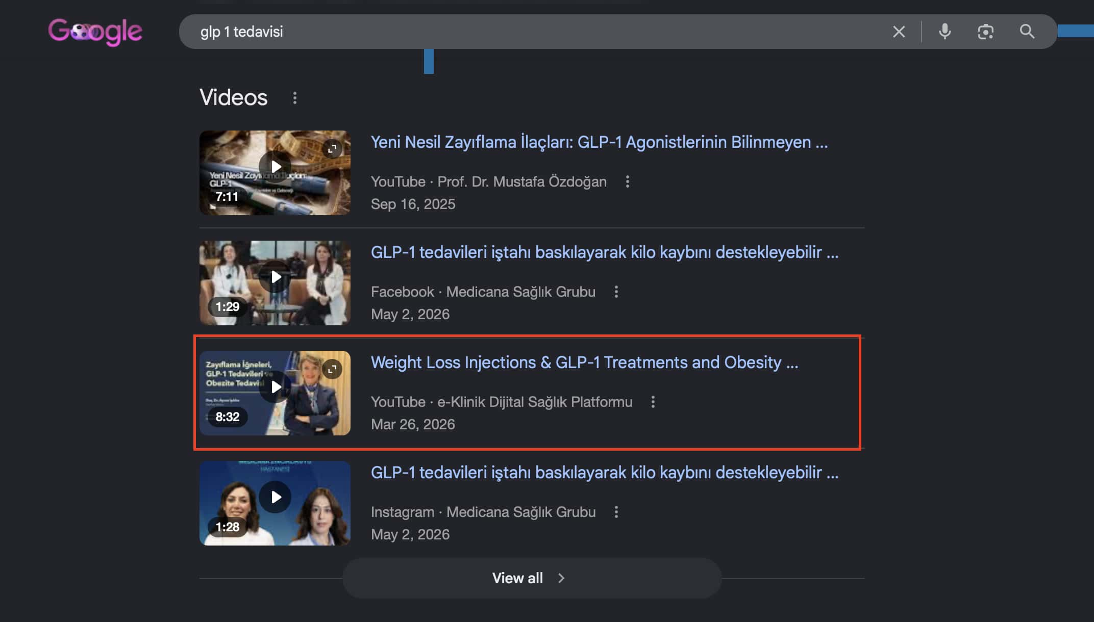Click the magnifying glass search icon
1094x622 pixels.
(x=1027, y=32)
